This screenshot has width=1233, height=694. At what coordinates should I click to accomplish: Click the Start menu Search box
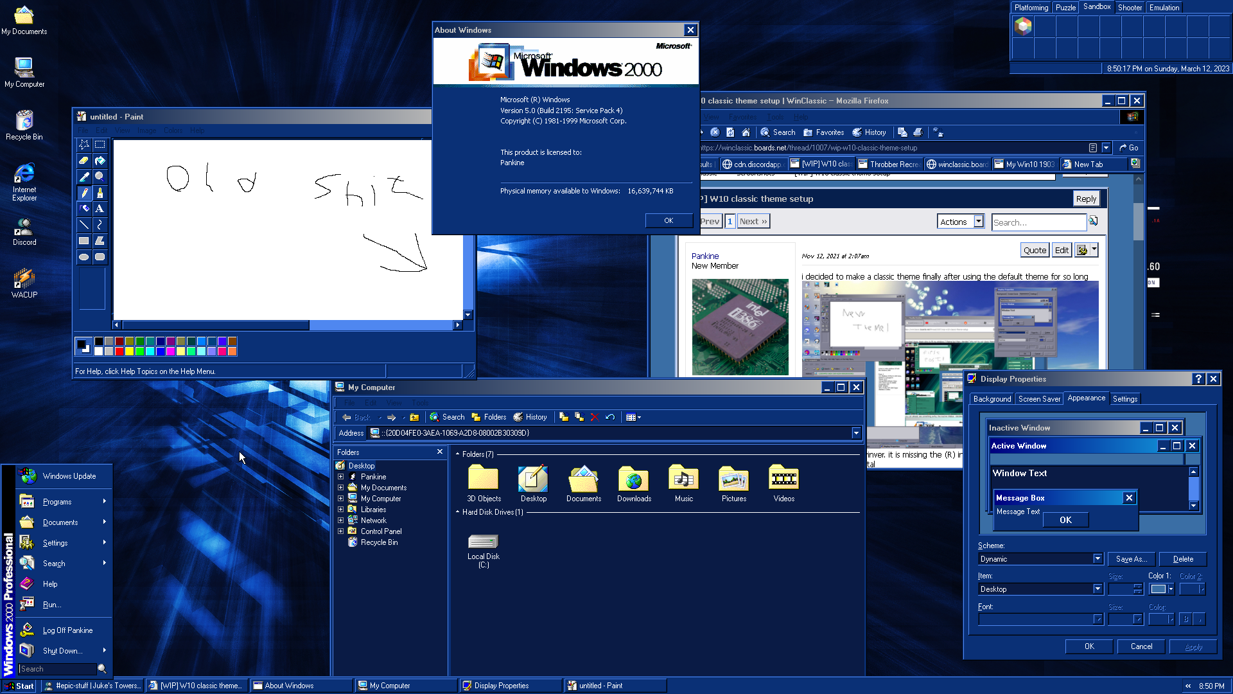(57, 669)
